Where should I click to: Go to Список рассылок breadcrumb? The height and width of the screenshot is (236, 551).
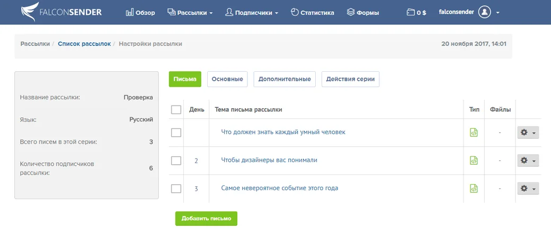pos(84,44)
